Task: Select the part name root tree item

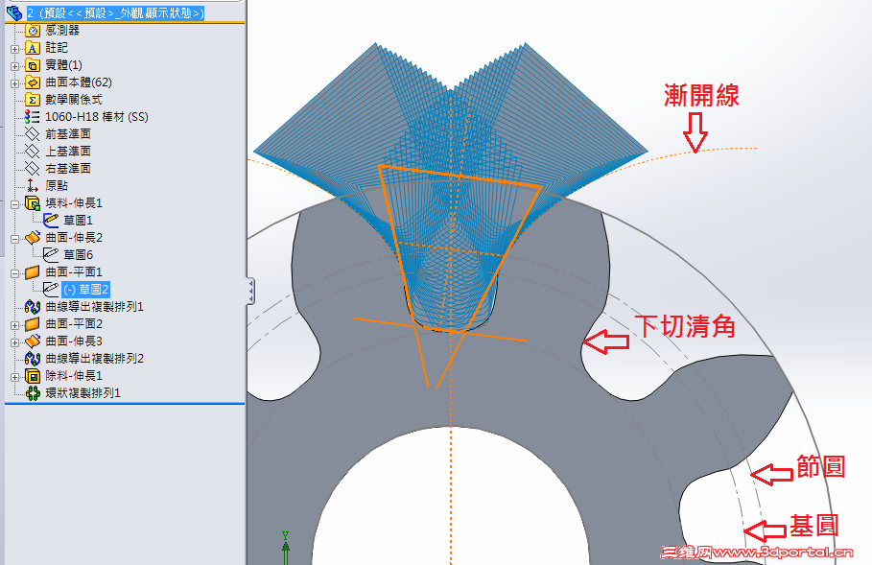Action: pos(115,12)
